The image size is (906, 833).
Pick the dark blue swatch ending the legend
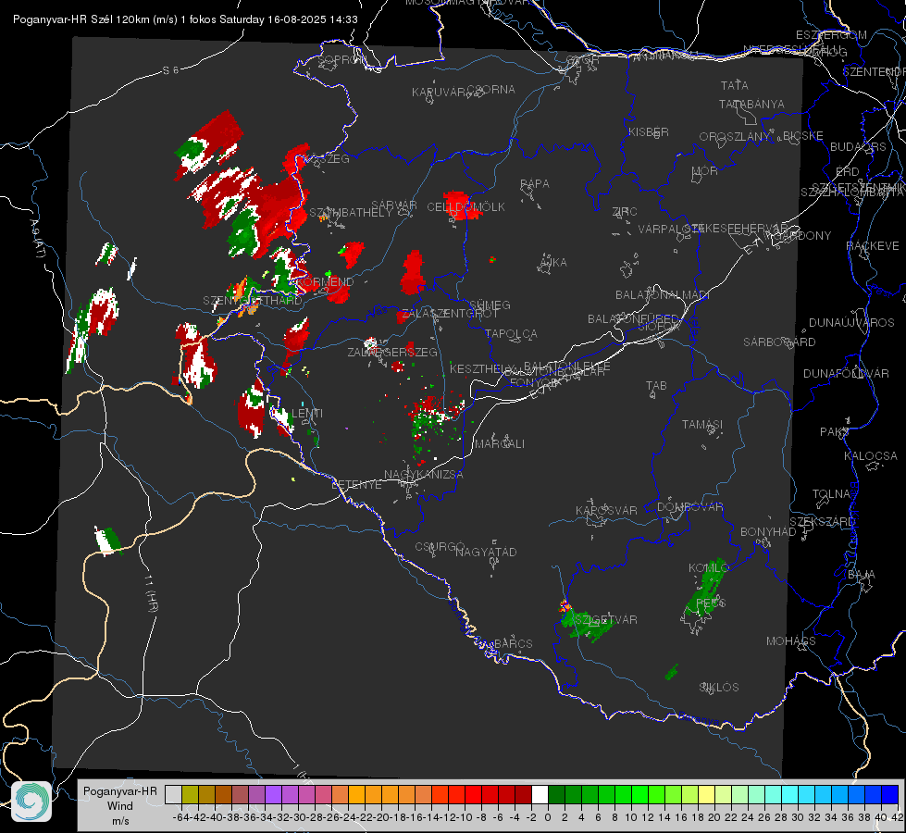(x=890, y=794)
